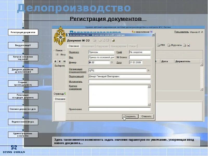Click the small icon right of Номер field
This screenshot has height=156, width=208.
(x=112, y=62)
